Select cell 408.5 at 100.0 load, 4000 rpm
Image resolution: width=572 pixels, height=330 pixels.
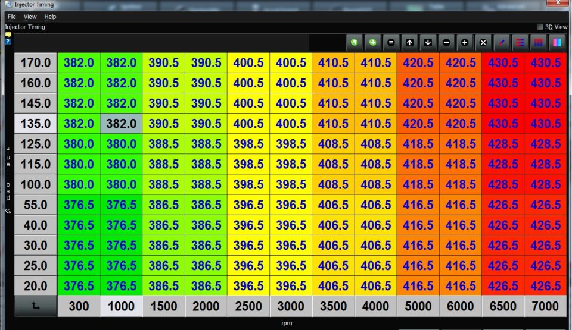(375, 184)
